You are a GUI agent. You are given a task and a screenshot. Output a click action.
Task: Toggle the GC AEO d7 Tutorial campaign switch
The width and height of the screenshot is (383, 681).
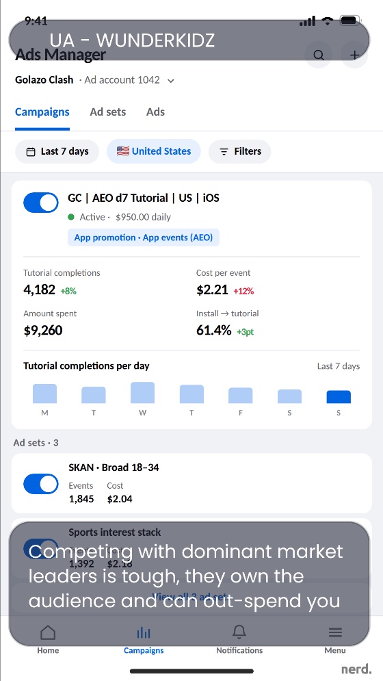pyautogui.click(x=41, y=203)
